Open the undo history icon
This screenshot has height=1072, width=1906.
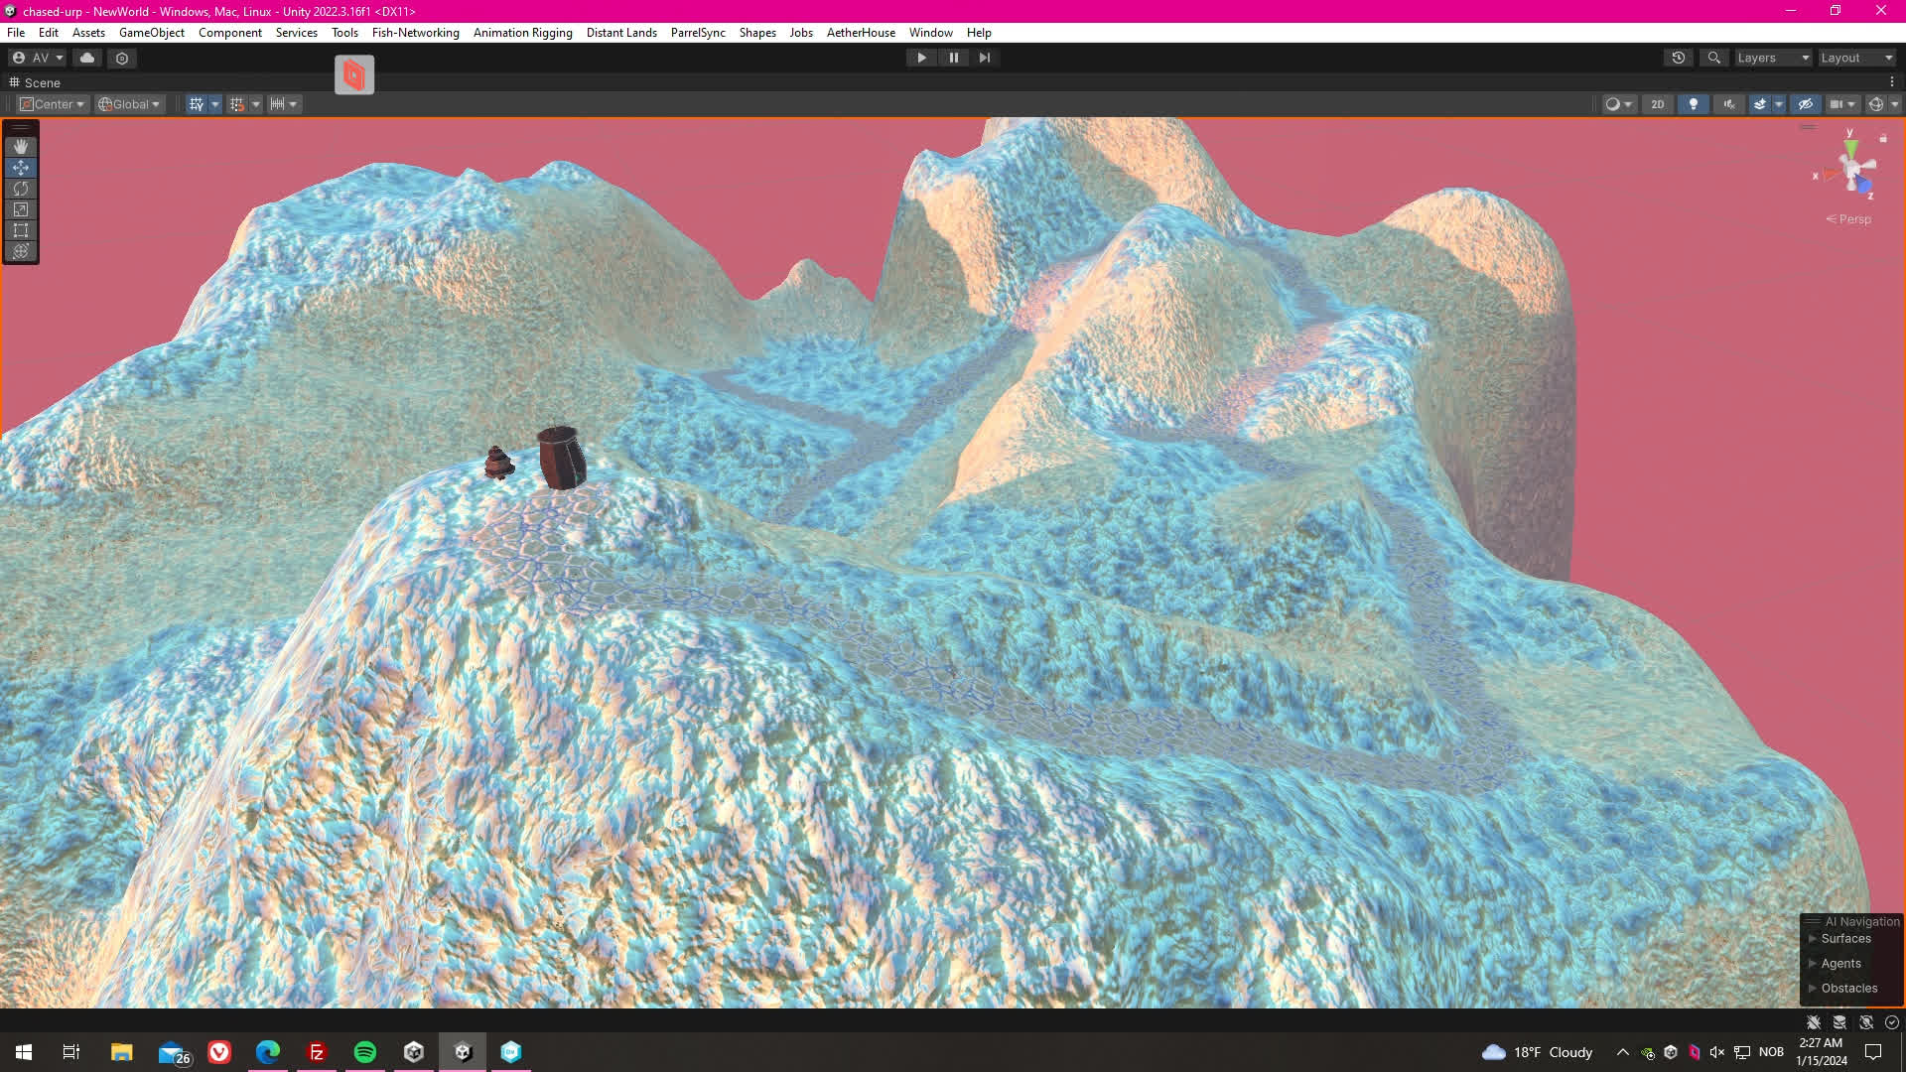tap(1679, 58)
